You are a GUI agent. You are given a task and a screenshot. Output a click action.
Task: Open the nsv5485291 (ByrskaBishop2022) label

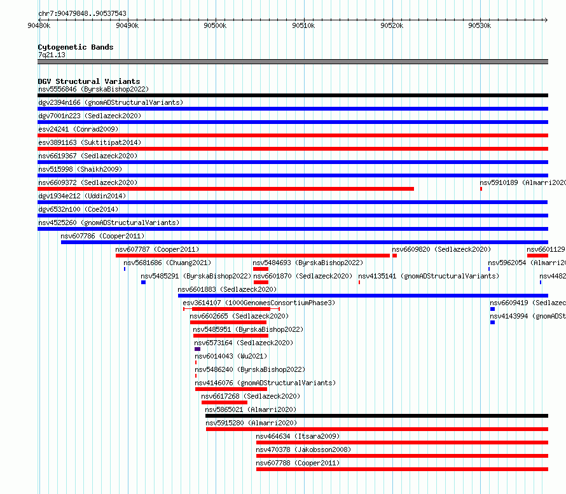196,276
